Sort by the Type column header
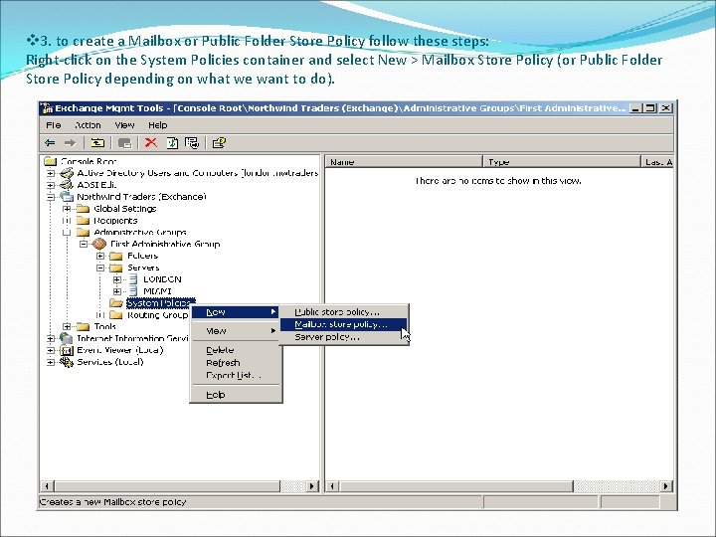 562,162
